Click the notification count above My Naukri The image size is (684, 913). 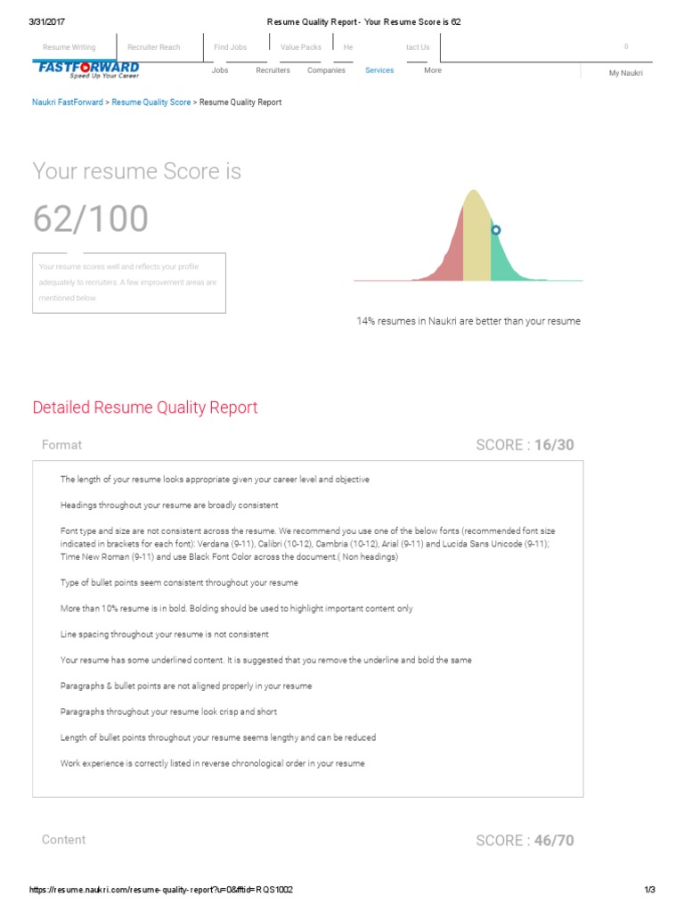click(x=625, y=46)
